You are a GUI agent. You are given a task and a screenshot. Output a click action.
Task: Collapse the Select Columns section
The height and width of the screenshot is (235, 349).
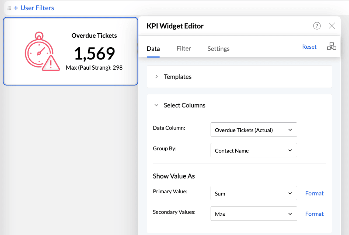click(x=156, y=105)
